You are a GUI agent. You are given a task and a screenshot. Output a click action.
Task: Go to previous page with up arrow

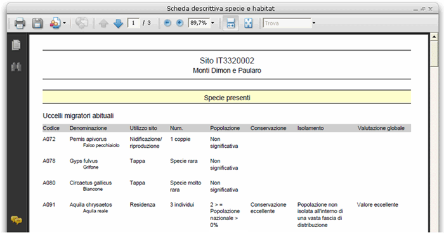pos(103,23)
